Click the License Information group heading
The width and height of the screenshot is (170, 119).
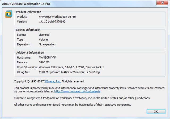click(28, 30)
